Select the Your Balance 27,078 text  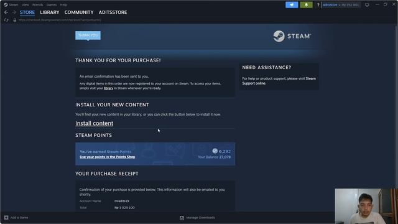[x=214, y=157]
